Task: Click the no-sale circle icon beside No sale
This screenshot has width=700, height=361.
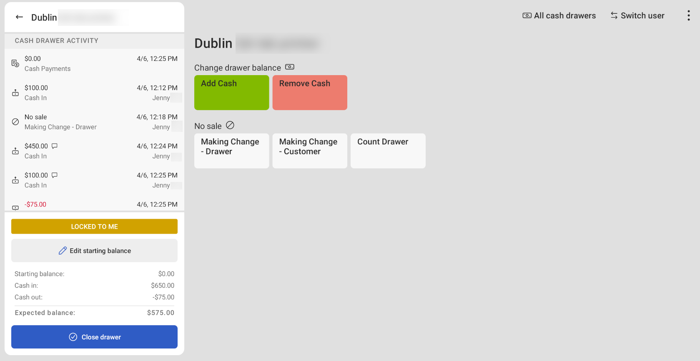Action: coord(230,125)
